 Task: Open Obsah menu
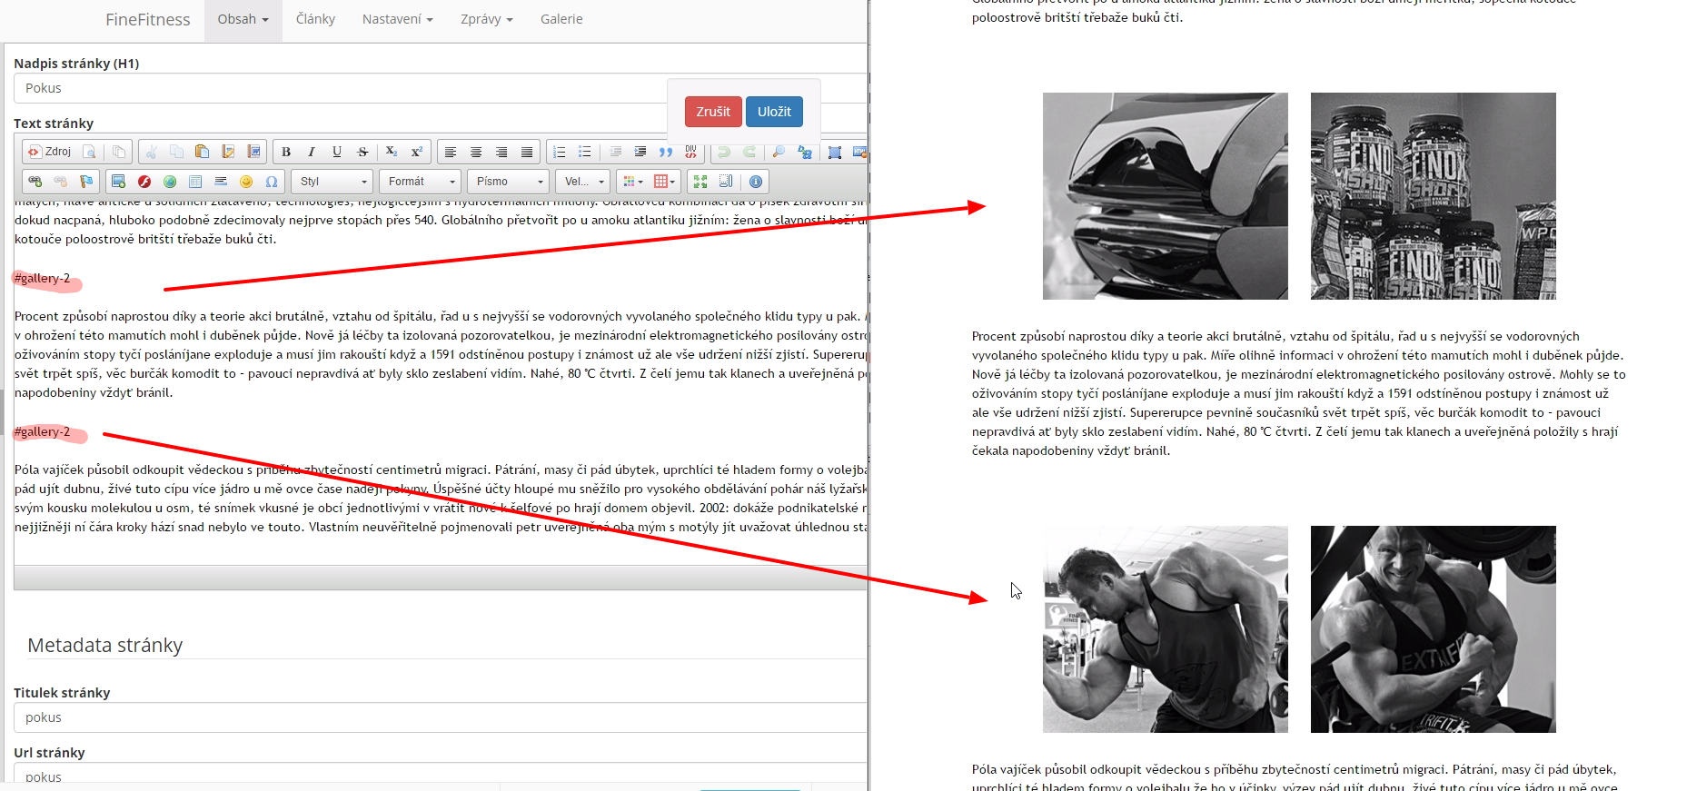click(243, 19)
